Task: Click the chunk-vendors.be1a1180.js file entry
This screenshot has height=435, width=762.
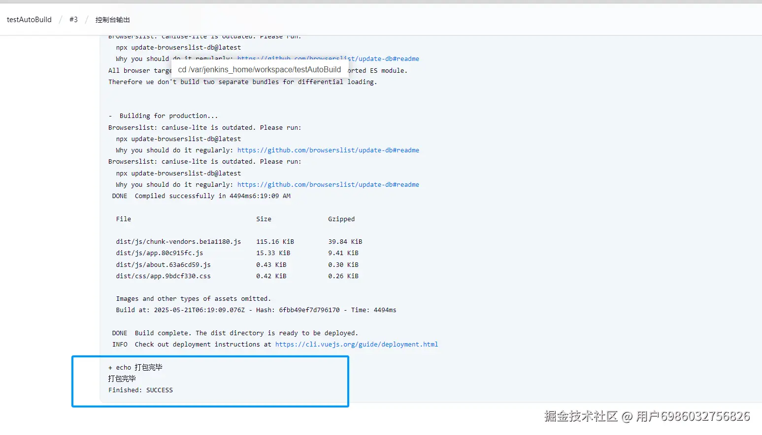Action: (178, 242)
